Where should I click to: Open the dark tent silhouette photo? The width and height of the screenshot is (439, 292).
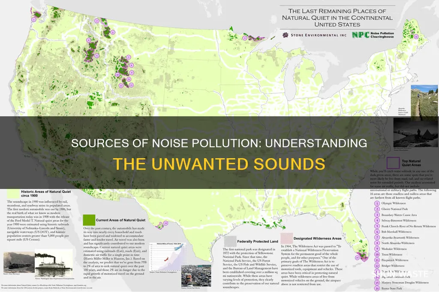pos(416,133)
